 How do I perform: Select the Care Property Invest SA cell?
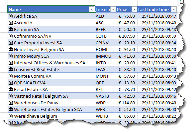pyautogui.click(x=51, y=43)
